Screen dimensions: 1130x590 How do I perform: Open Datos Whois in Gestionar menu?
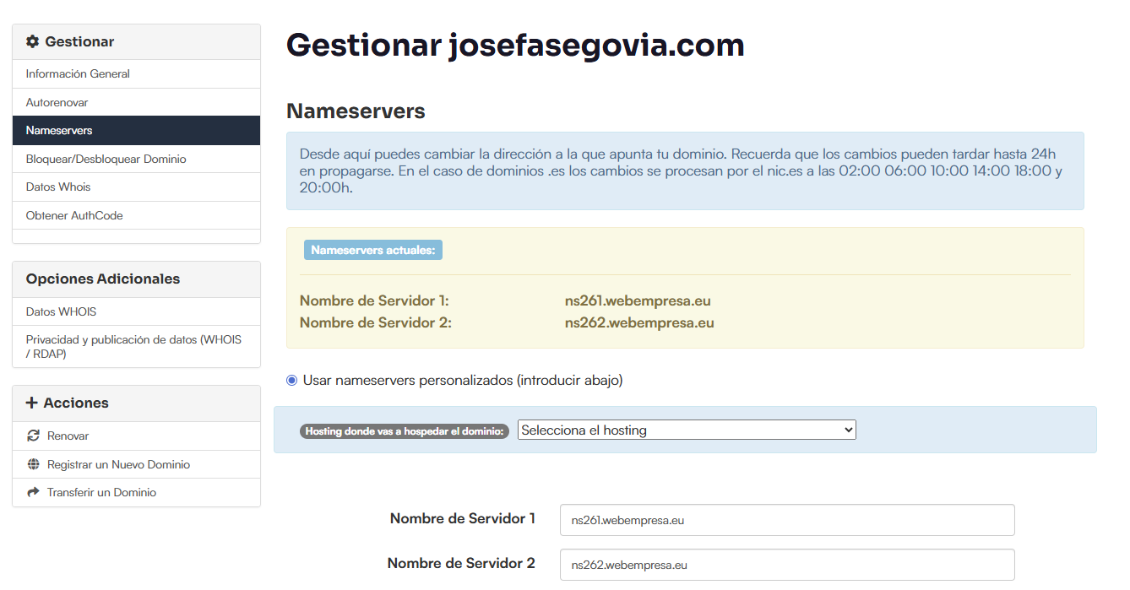58,187
